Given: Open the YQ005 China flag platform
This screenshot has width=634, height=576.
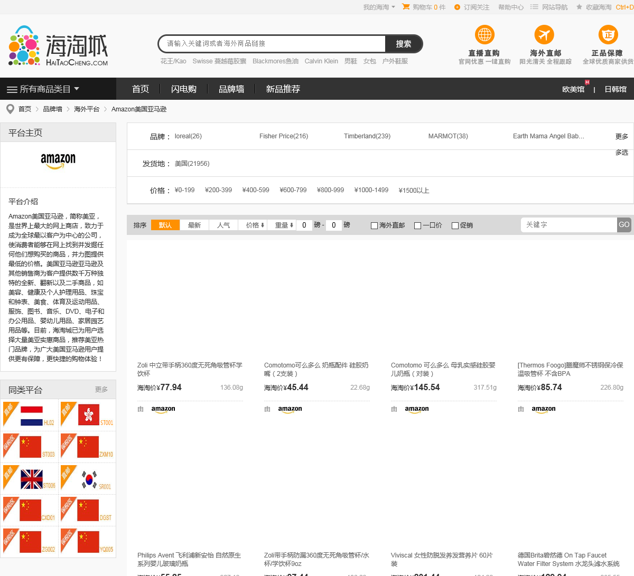Looking at the screenshot, I should click(87, 542).
